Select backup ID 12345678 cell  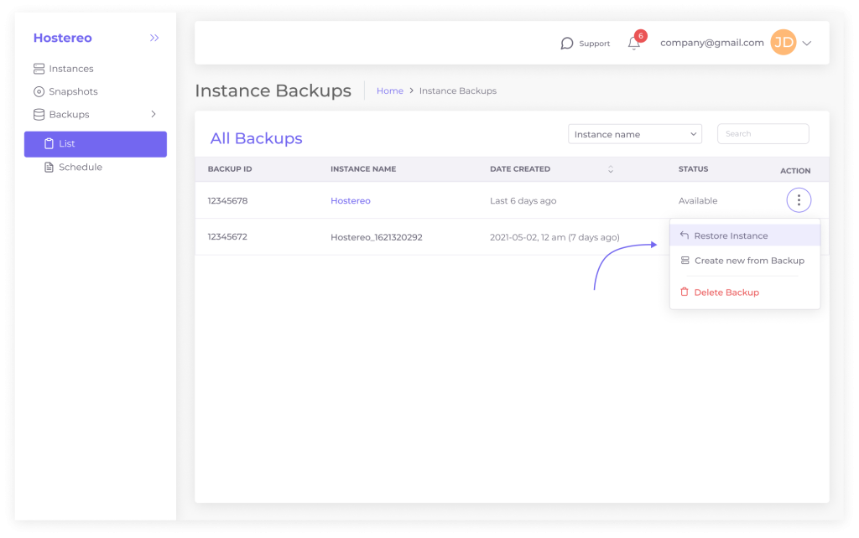coord(227,201)
